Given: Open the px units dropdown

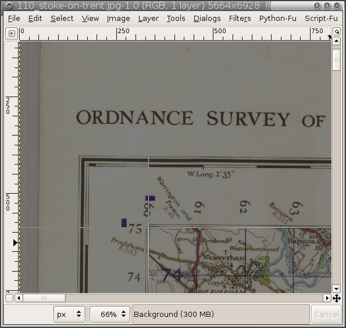Looking at the screenshot, I should [x=69, y=314].
